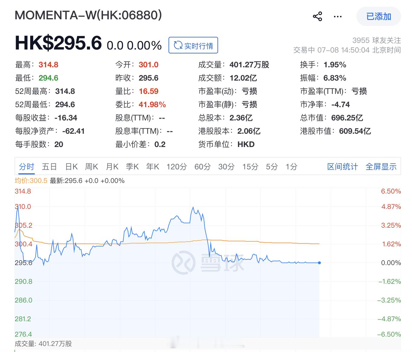Click the 每手股数 value 20
The height and width of the screenshot is (352, 412).
point(59,144)
